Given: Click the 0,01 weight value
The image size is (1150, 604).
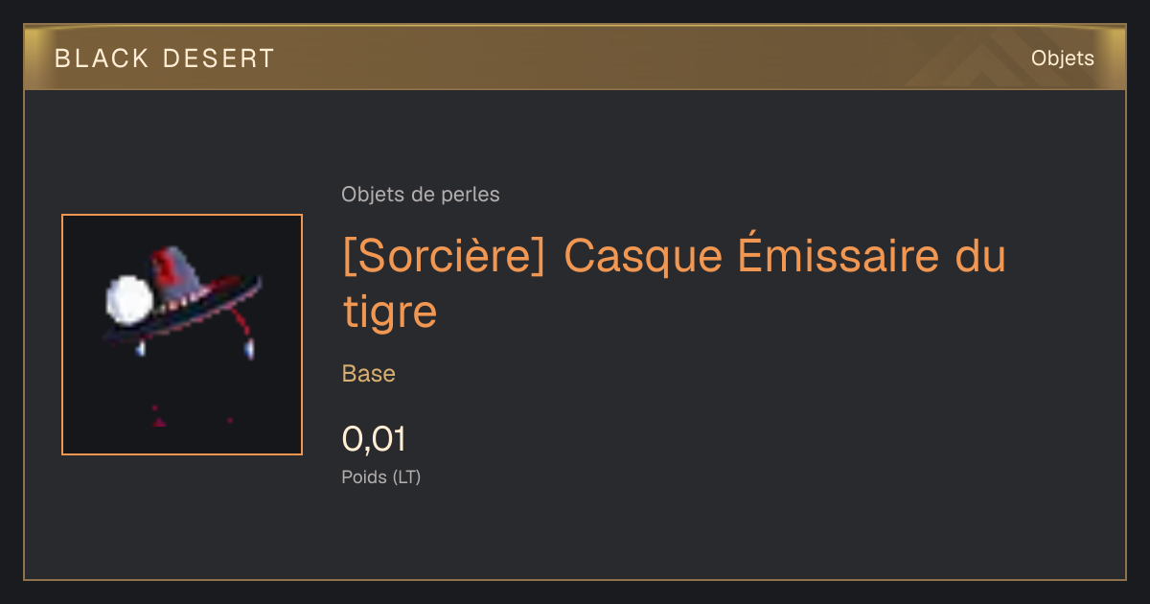Looking at the screenshot, I should (x=375, y=439).
